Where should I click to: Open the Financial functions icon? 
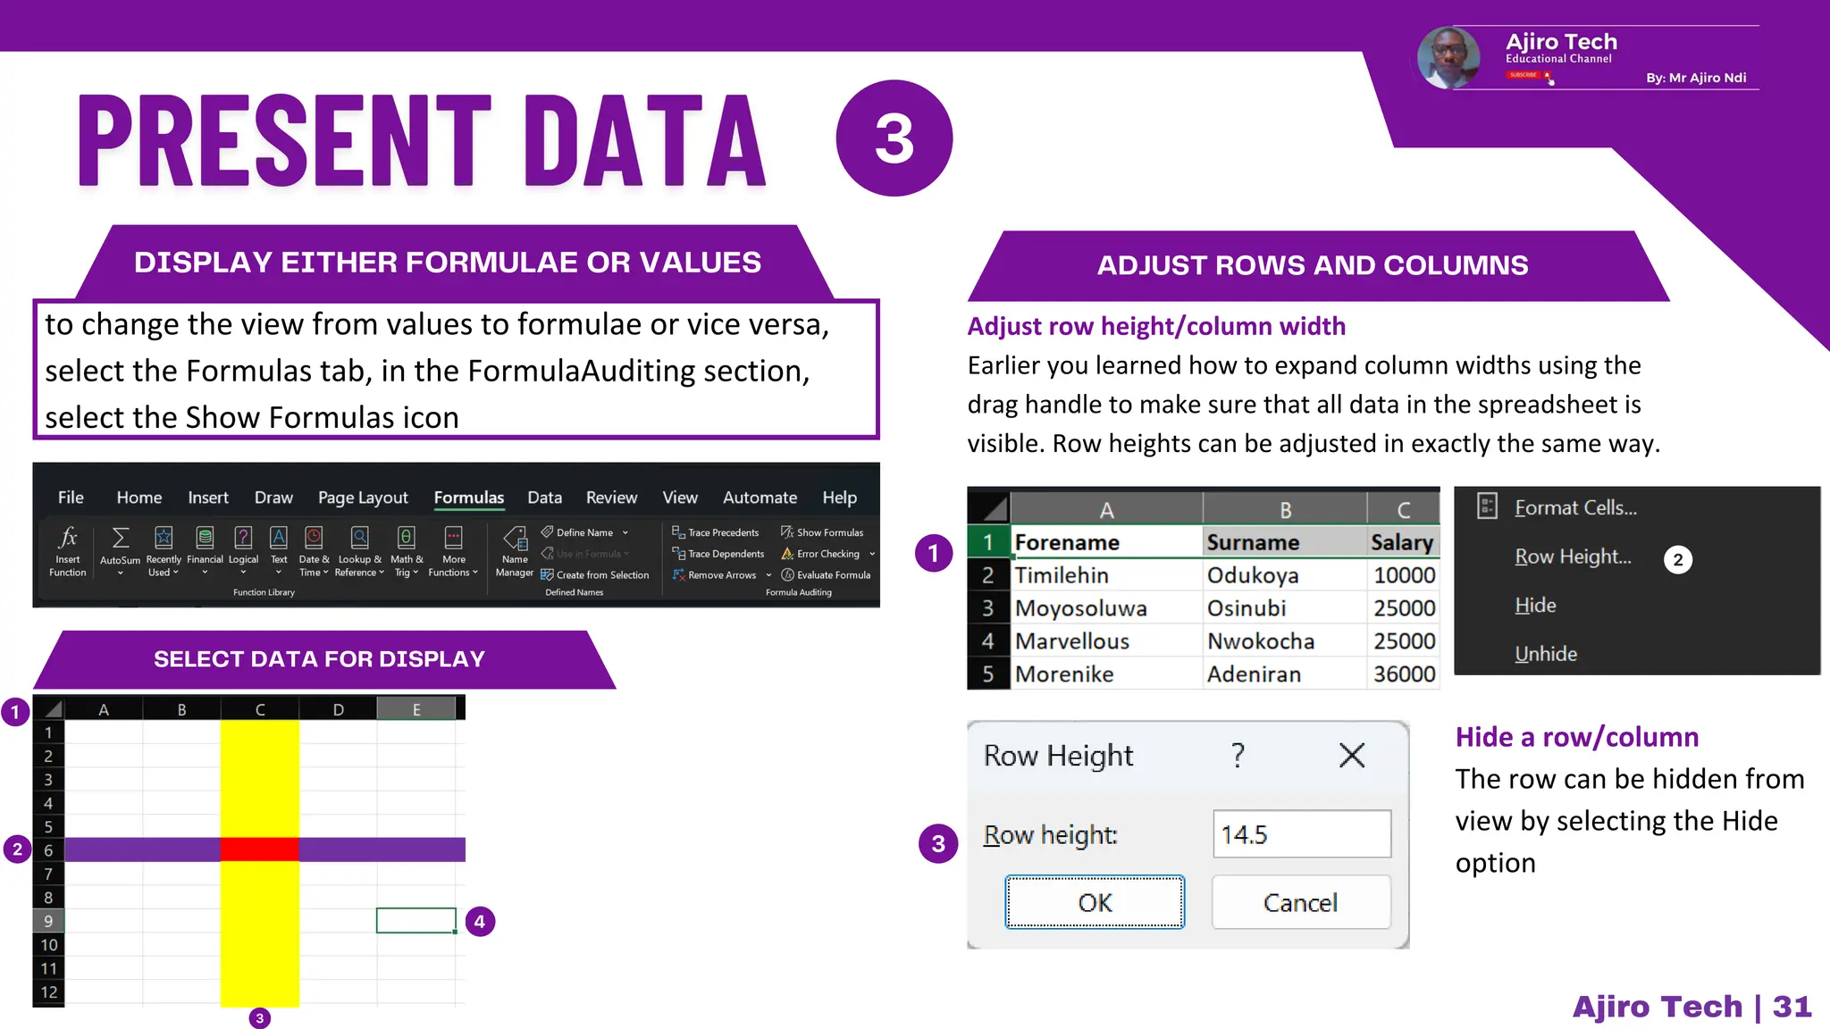click(205, 538)
